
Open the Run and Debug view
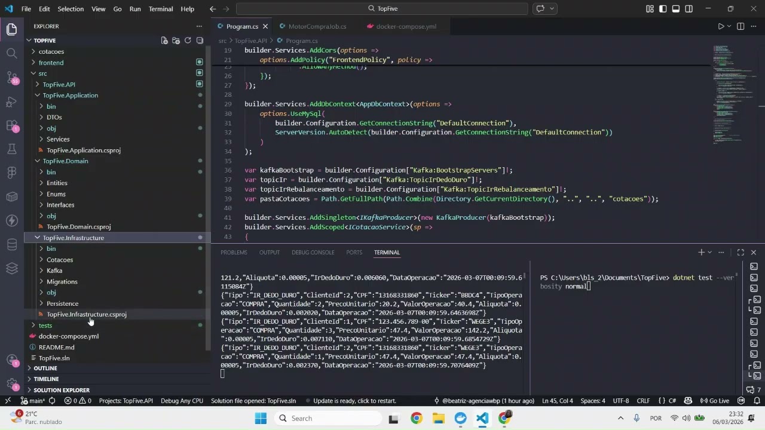[x=11, y=102]
